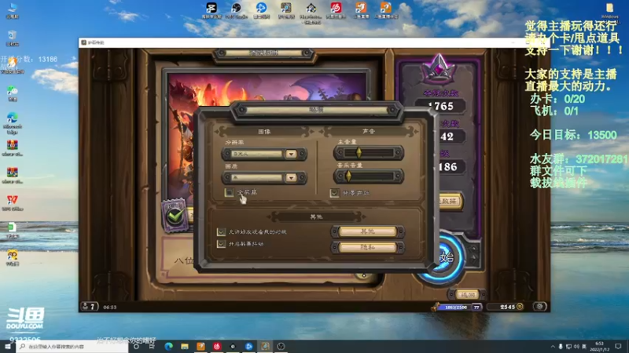Image resolution: width=629 pixels, height=353 pixels.
Task: Open the Hearthstone desktop shortcut
Action: tap(311, 13)
